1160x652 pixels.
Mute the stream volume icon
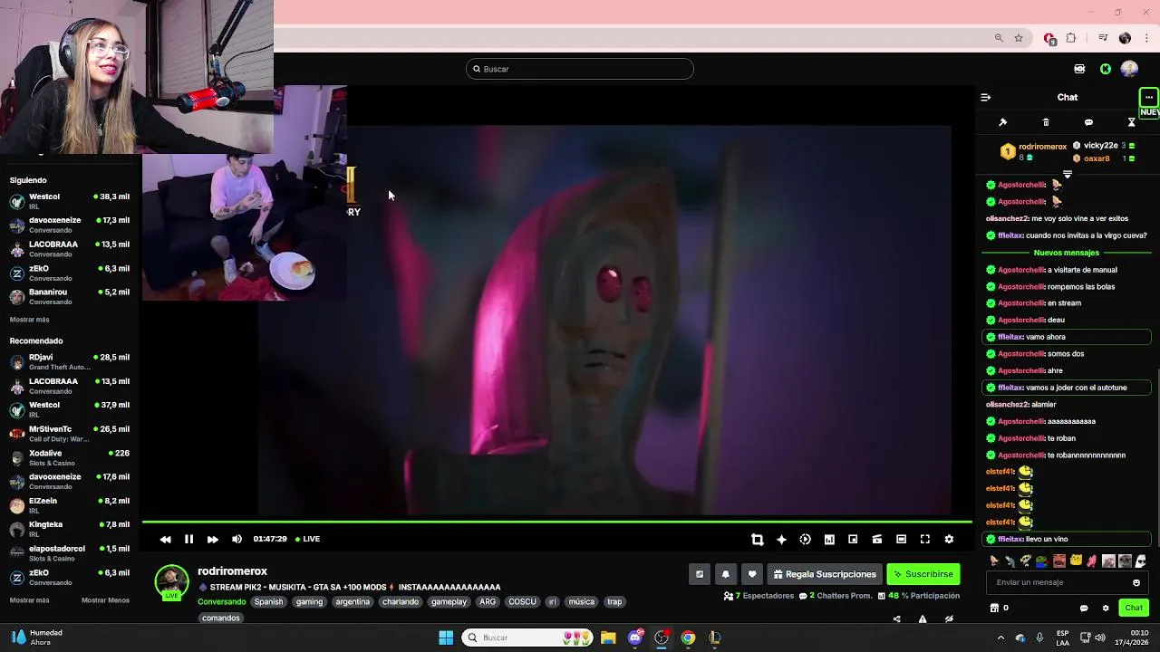[x=237, y=539]
